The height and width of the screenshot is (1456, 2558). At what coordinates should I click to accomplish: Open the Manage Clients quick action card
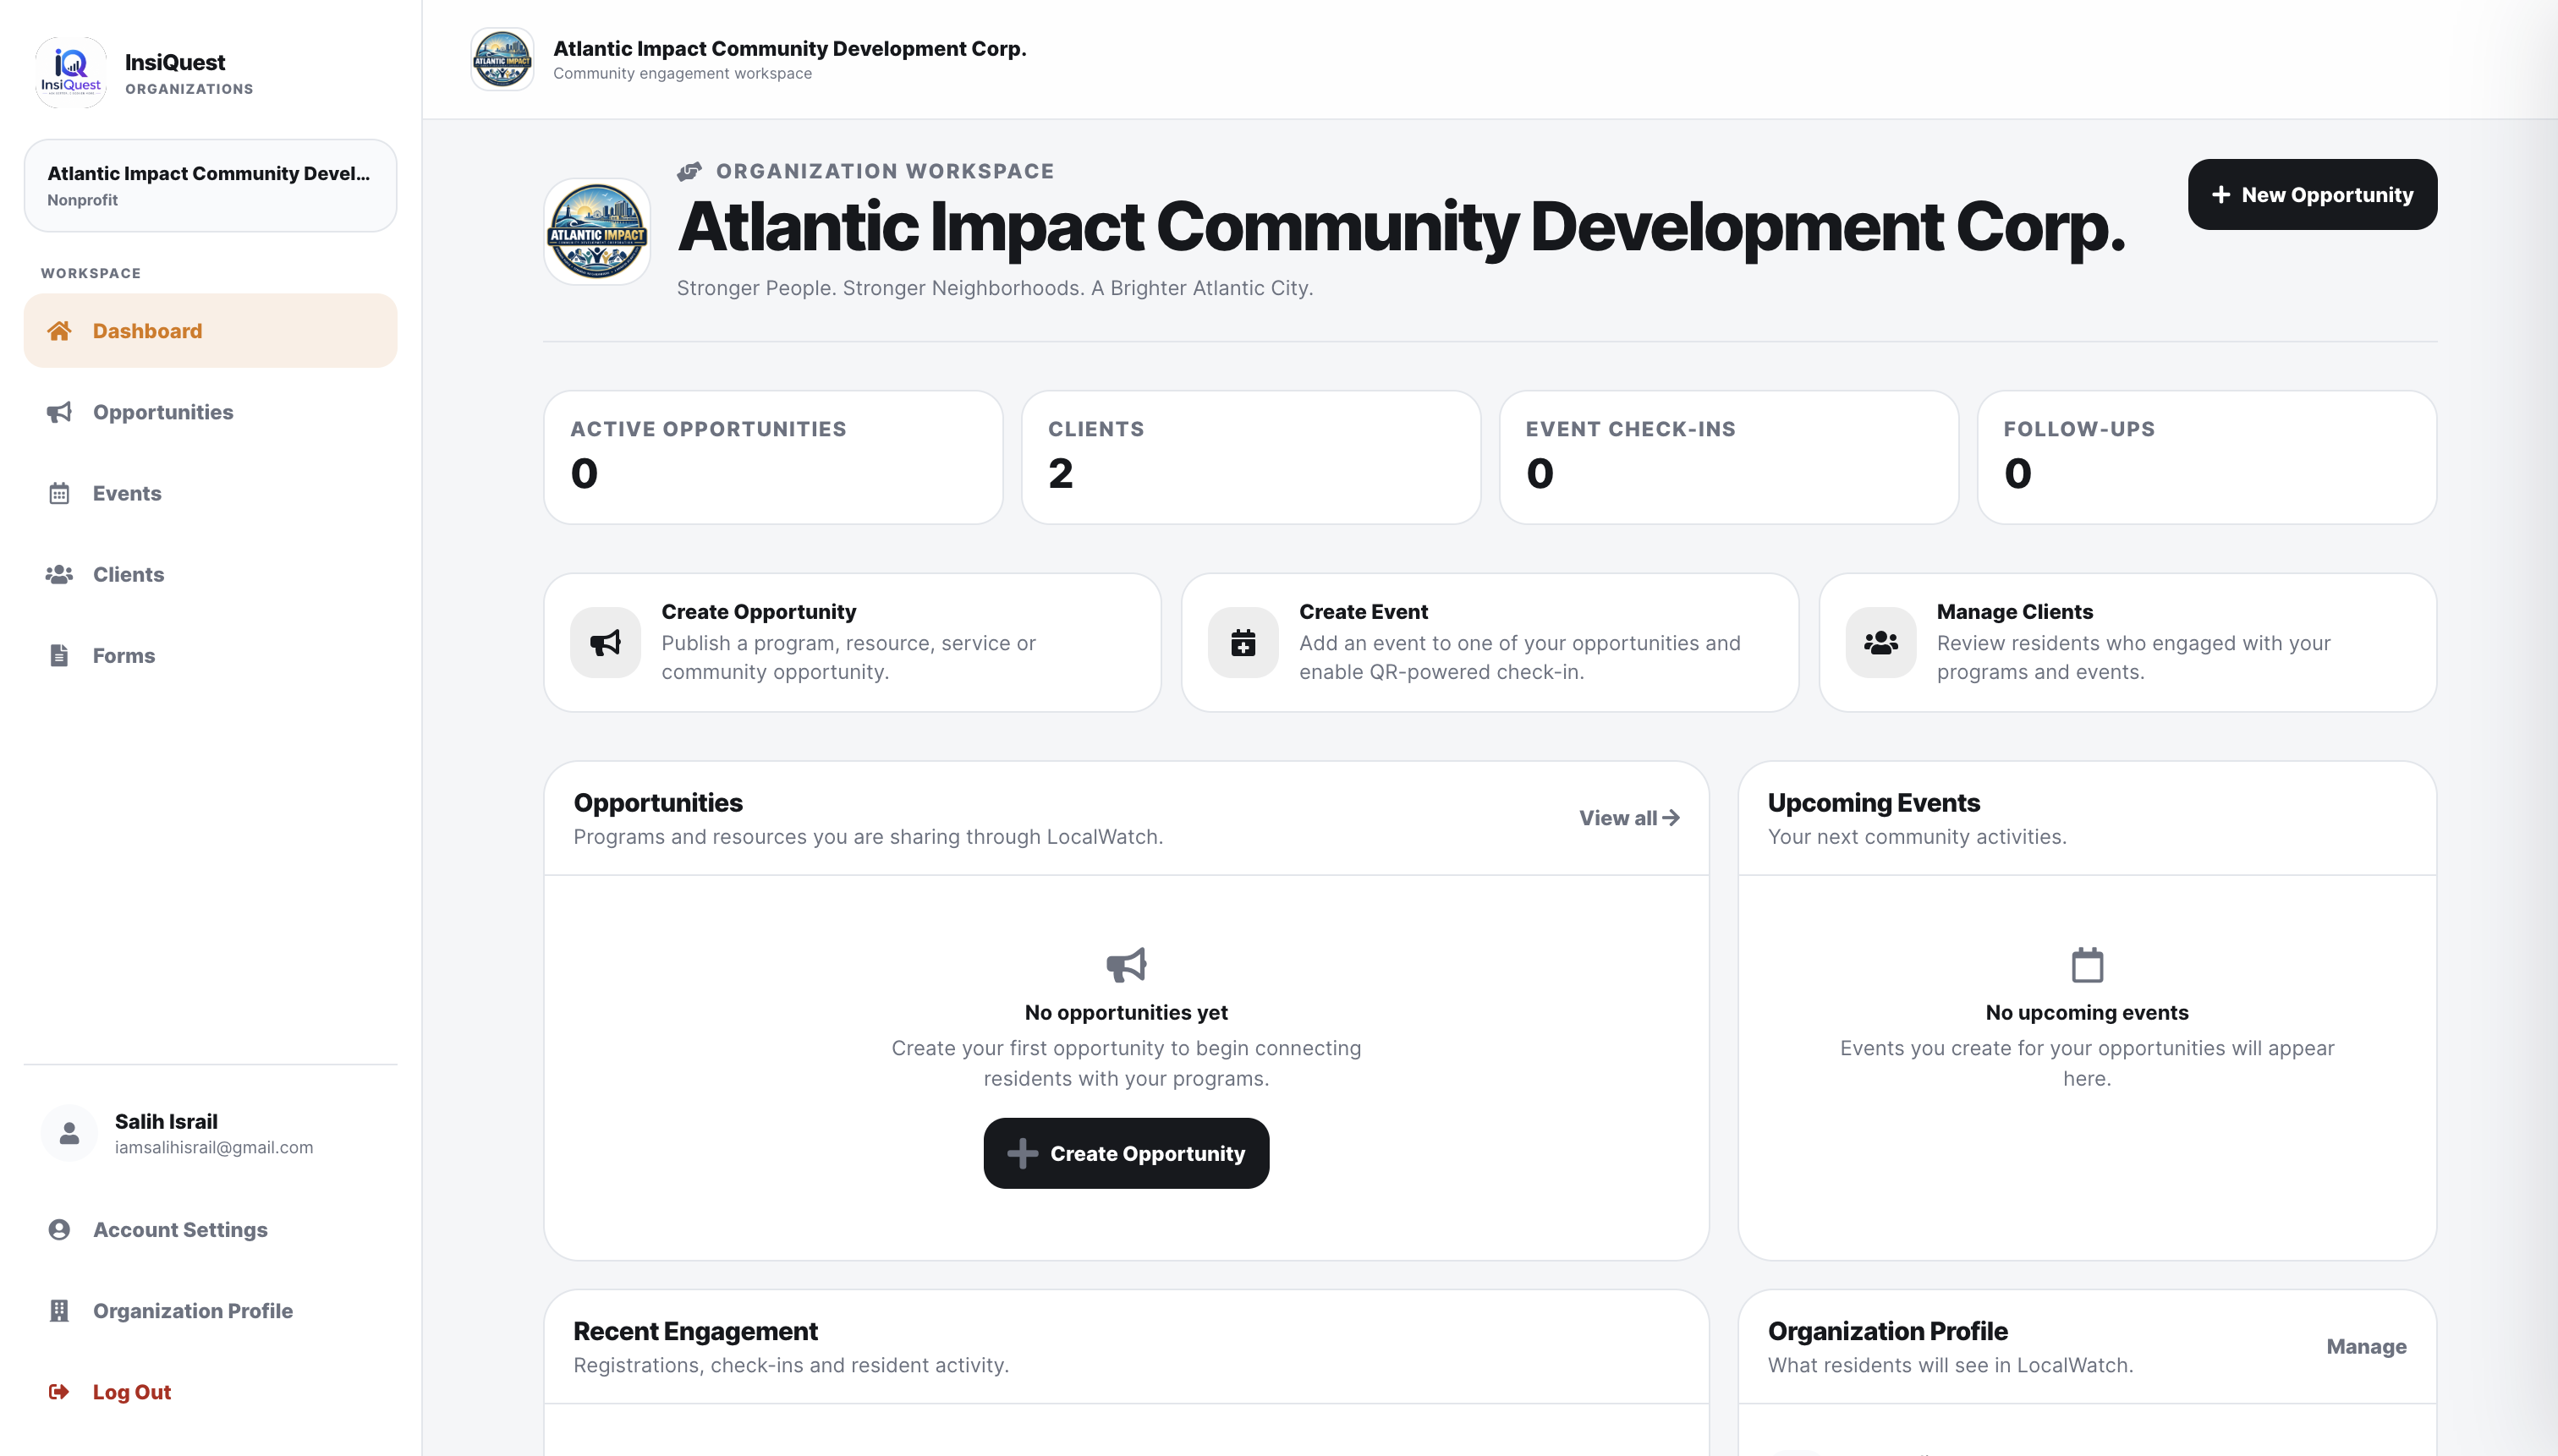pyautogui.click(x=2127, y=642)
